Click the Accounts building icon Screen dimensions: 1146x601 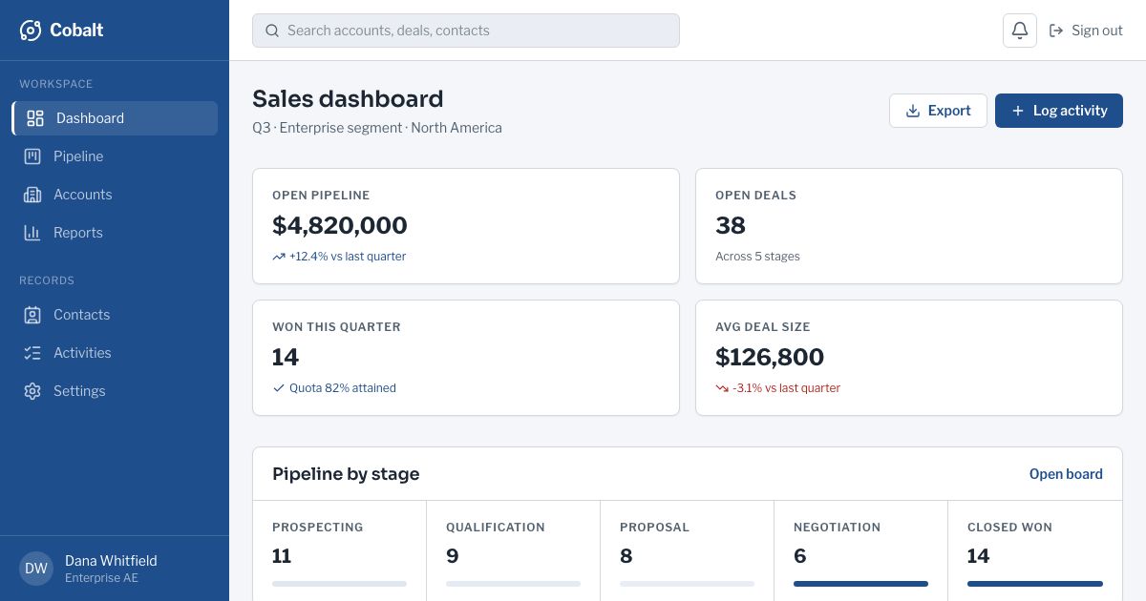(x=32, y=195)
